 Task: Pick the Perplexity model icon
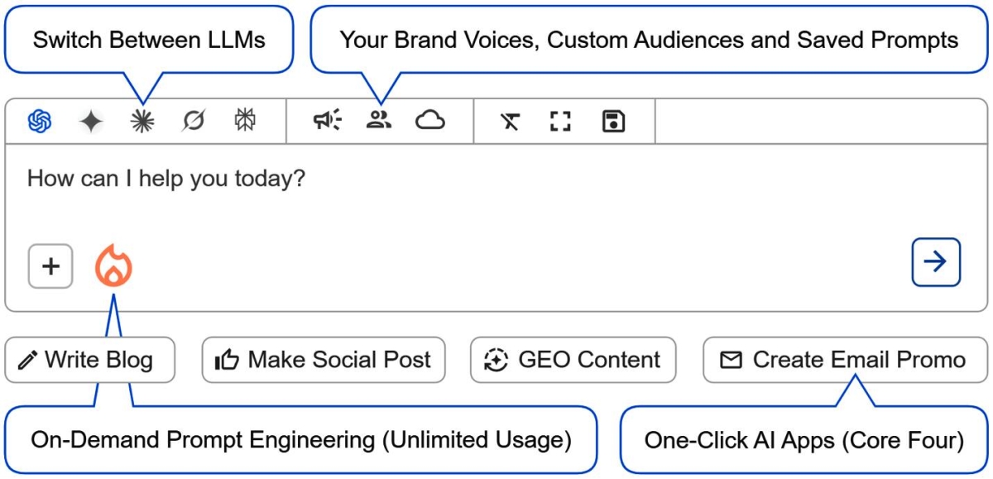[x=245, y=121]
